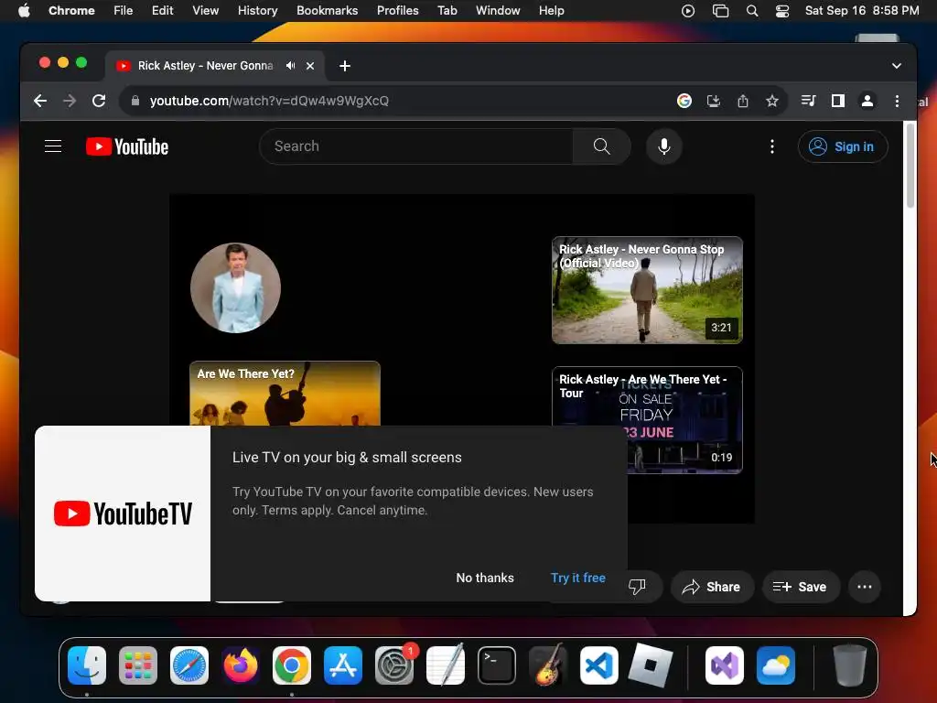
Task: Install app via the address bar install icon
Action: (x=714, y=101)
